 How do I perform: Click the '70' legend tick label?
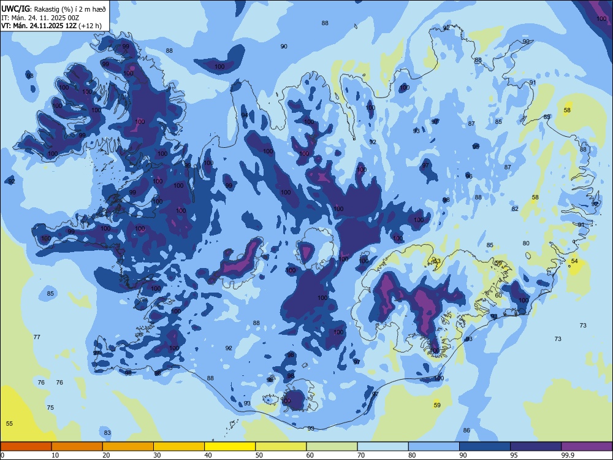361,455
